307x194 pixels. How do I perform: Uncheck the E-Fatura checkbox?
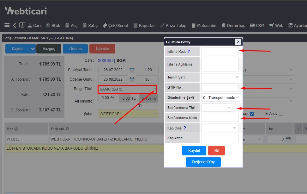(252, 114)
